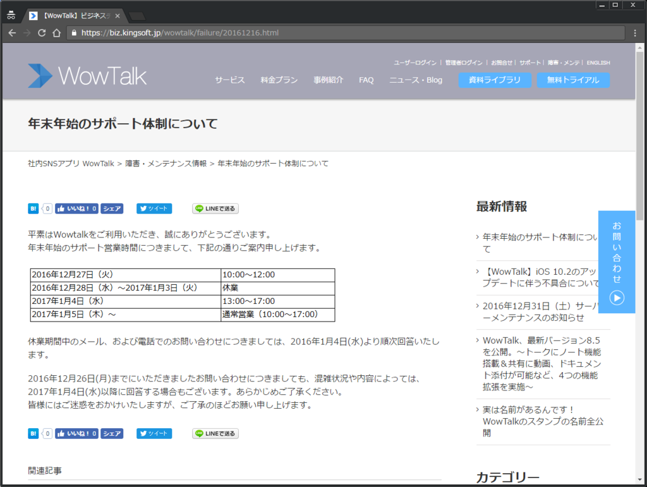Open the お問合せ header link

click(x=501, y=63)
